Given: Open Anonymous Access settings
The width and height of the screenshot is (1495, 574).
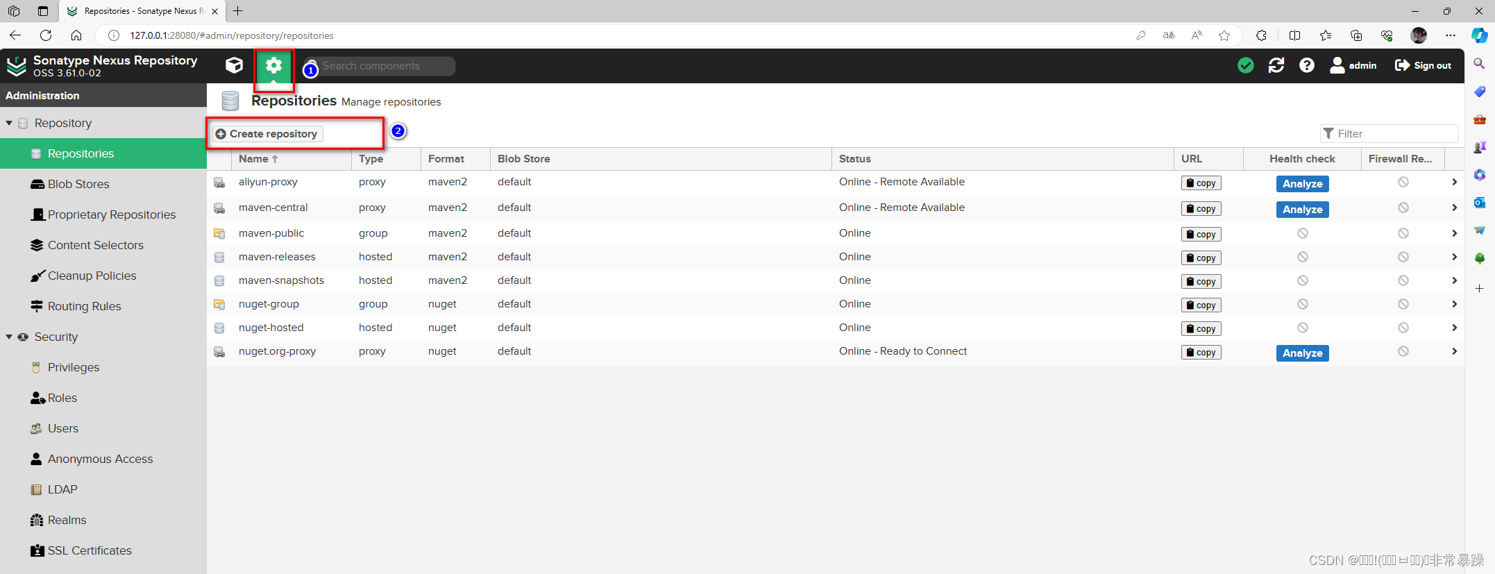Looking at the screenshot, I should pos(103,459).
